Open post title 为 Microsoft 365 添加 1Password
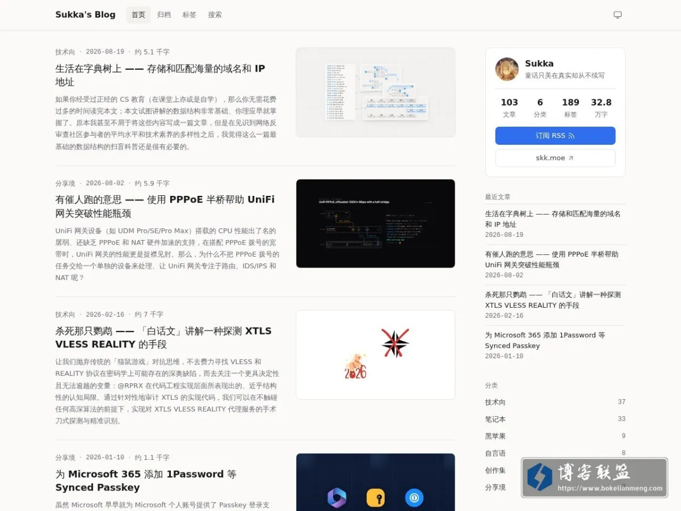Image resolution: width=681 pixels, height=511 pixels. 146,480
